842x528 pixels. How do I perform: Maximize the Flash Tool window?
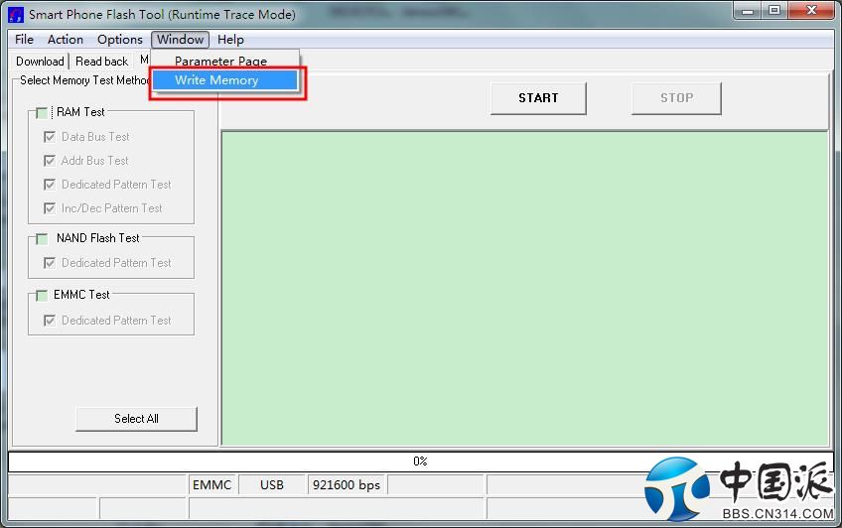(x=774, y=10)
